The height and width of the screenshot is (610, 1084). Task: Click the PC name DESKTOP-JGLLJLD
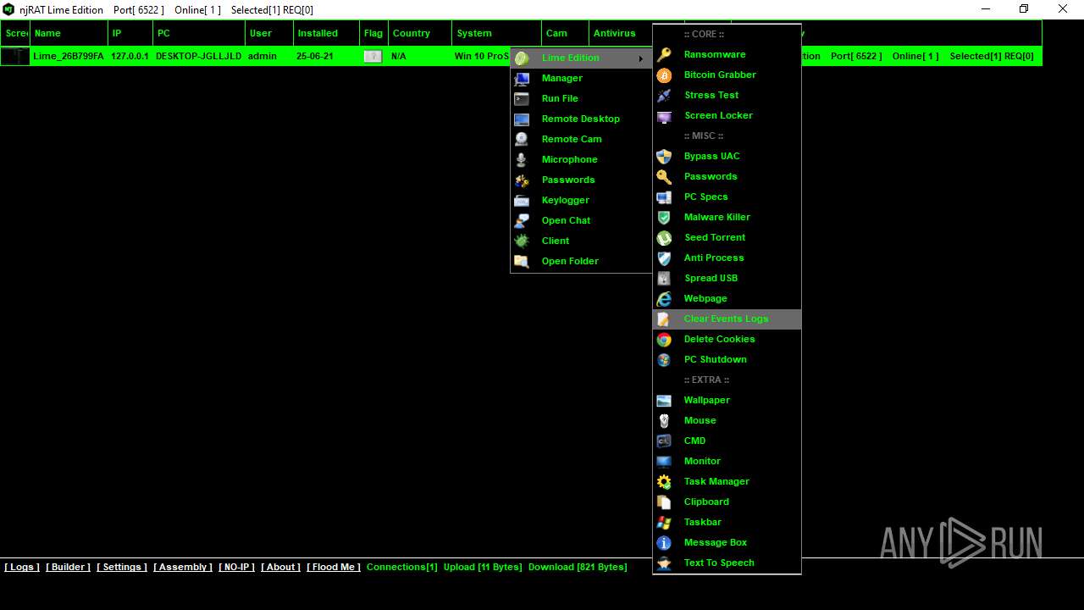[198, 56]
